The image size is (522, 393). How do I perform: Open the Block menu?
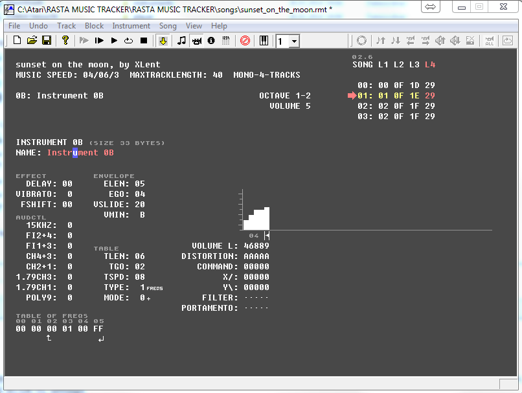pyautogui.click(x=94, y=26)
